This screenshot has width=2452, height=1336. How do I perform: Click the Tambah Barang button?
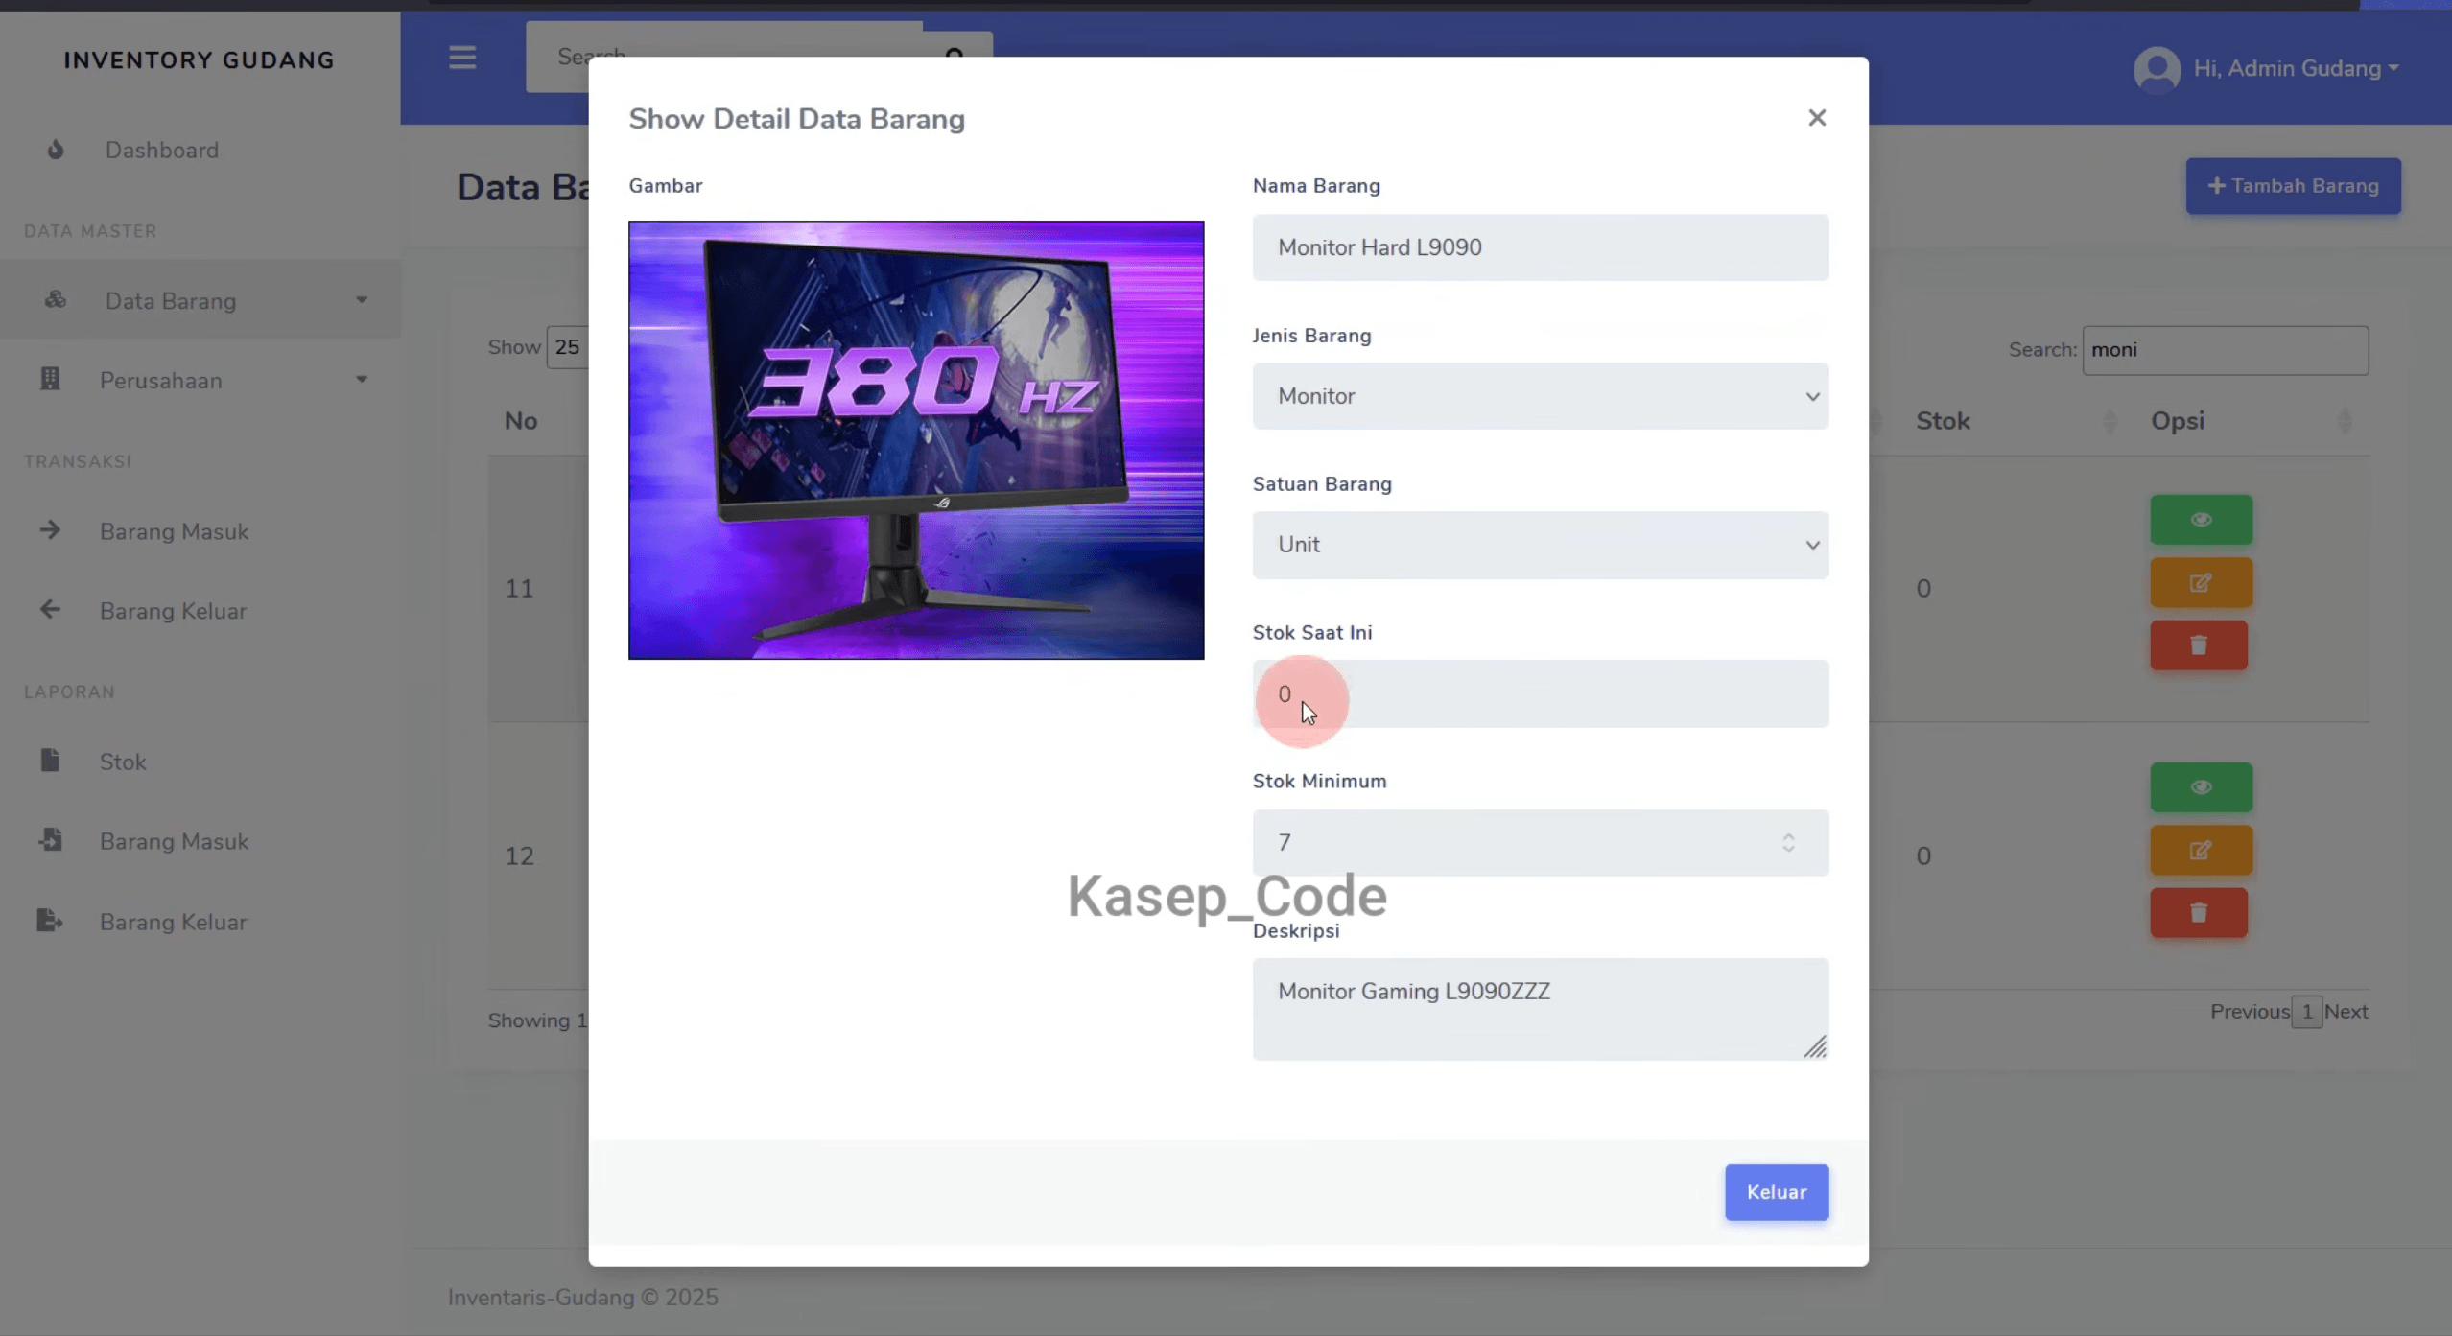click(2293, 186)
